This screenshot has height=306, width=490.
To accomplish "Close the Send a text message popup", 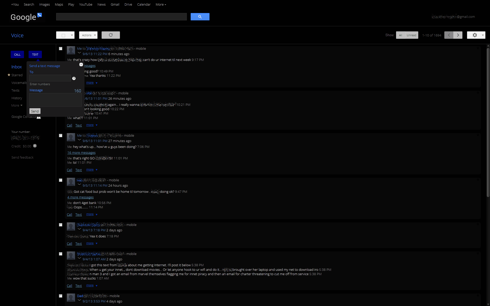I will point(81,65).
